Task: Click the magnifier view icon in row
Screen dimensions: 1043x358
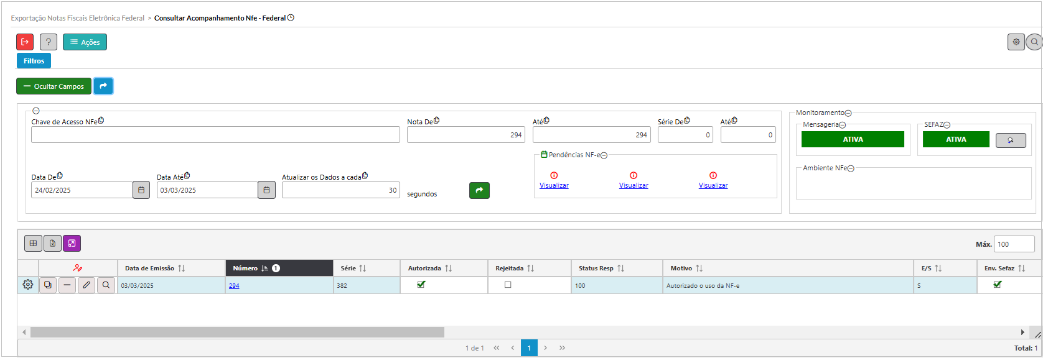Action: (x=106, y=285)
